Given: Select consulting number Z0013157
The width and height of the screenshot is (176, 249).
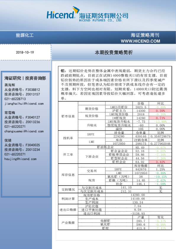Looking at the screenshot, I should [33, 94].
